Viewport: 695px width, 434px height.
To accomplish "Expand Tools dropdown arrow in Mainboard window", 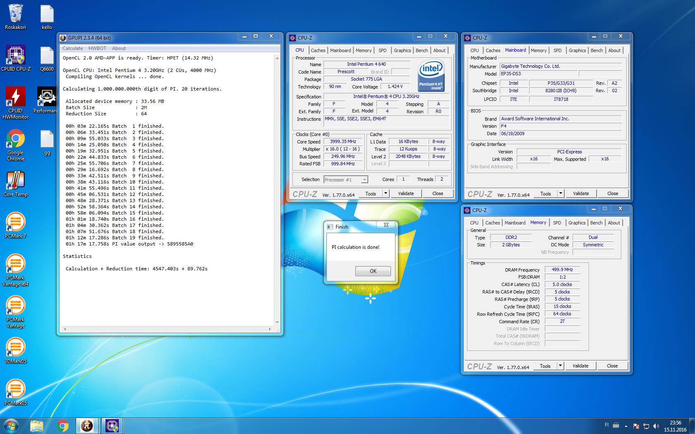I will click(561, 193).
